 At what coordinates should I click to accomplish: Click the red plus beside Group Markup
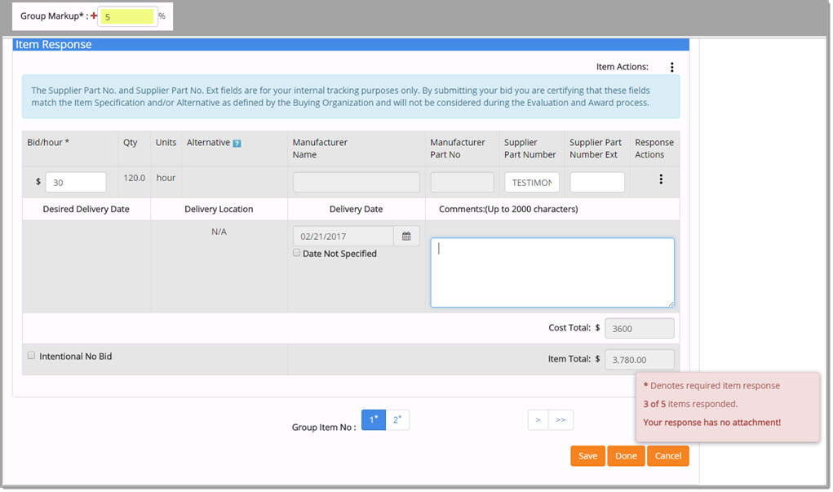(x=94, y=16)
